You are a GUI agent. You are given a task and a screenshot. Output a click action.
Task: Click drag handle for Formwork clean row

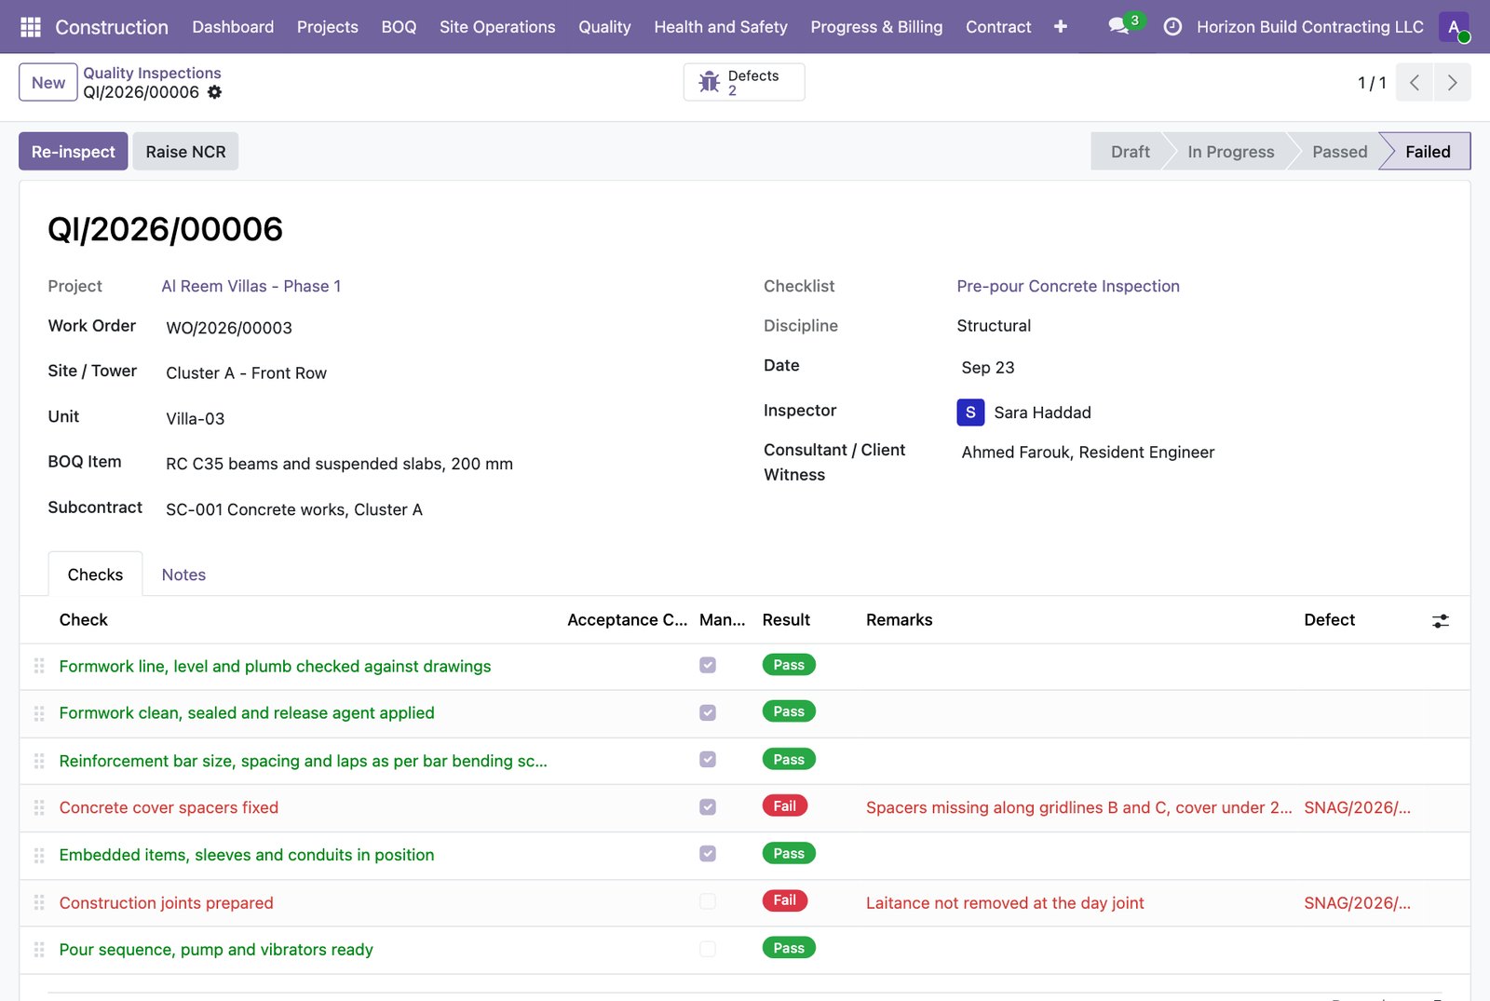tap(39, 713)
